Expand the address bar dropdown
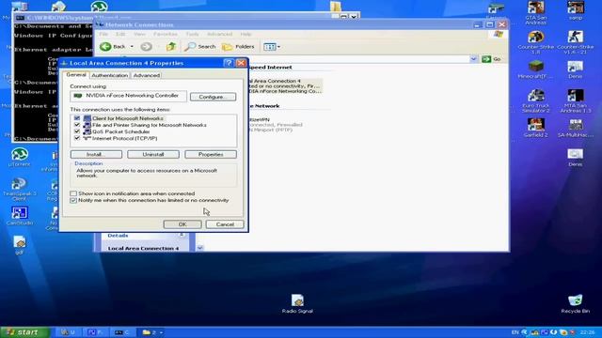This screenshot has width=602, height=338. point(473,59)
